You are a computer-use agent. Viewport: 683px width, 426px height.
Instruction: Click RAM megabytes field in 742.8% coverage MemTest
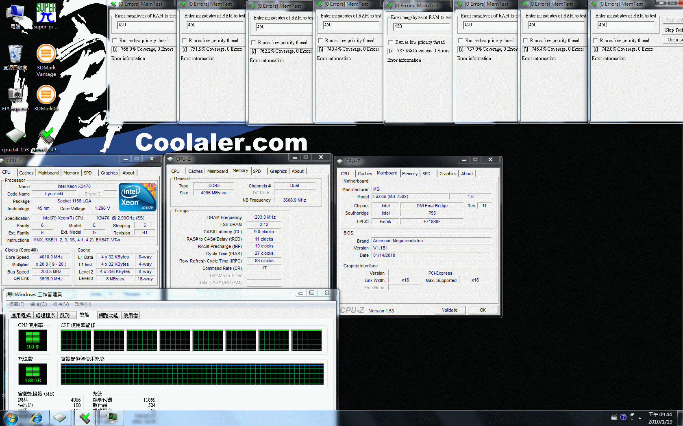coord(626,25)
